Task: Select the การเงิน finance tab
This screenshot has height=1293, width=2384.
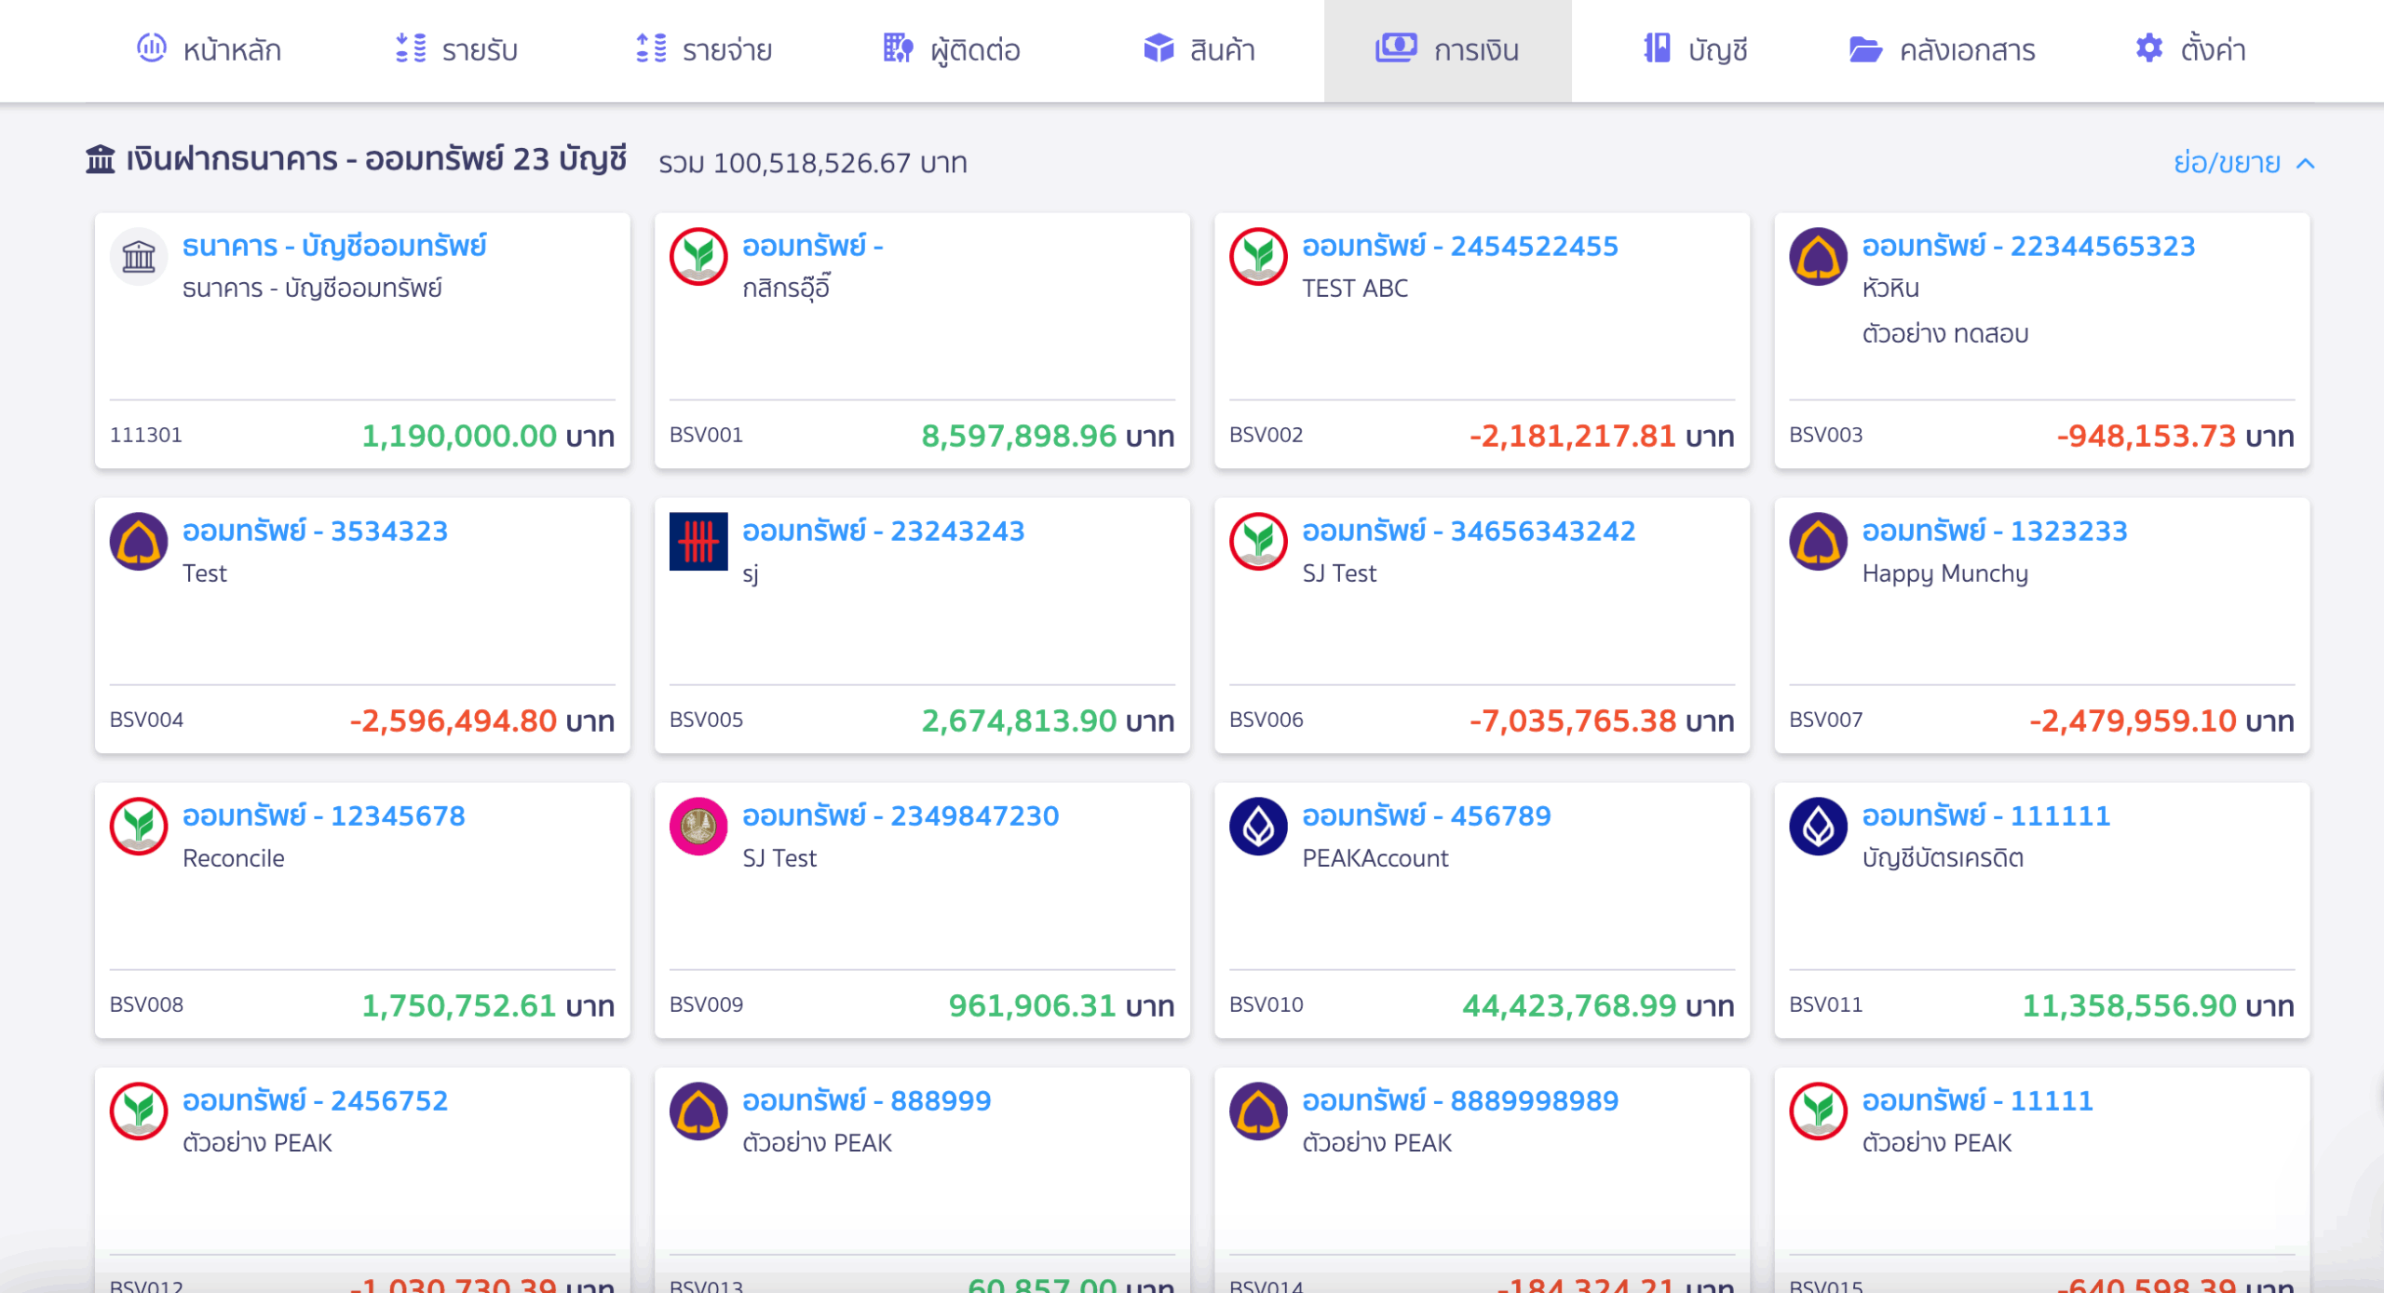Action: (1448, 49)
